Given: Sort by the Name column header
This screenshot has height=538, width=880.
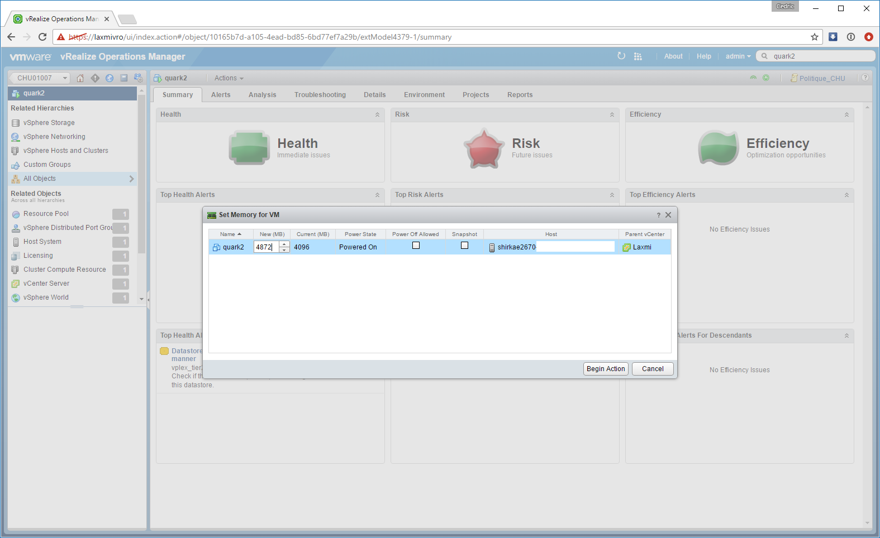Looking at the screenshot, I should tap(231, 234).
